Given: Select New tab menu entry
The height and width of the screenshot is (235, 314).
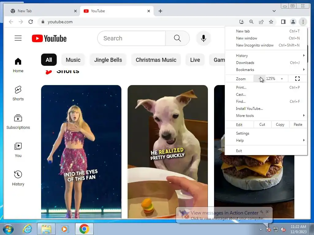Looking at the screenshot, I should click(x=266, y=31).
